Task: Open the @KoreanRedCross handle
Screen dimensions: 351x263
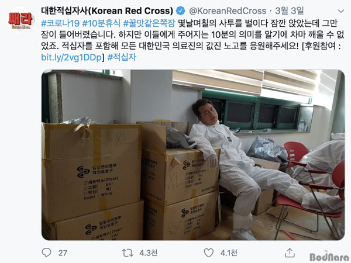Action: [x=228, y=11]
